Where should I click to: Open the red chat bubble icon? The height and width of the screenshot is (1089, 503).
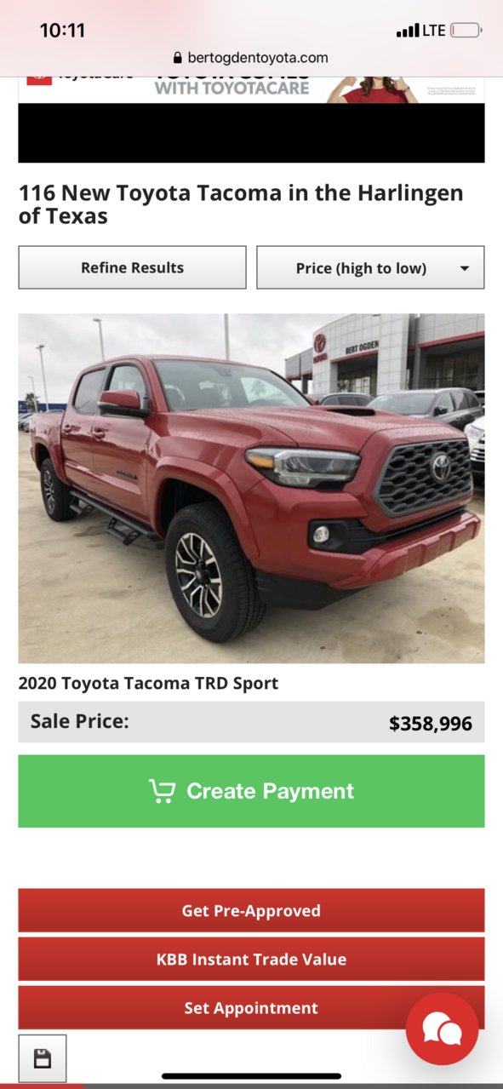coord(442,1029)
